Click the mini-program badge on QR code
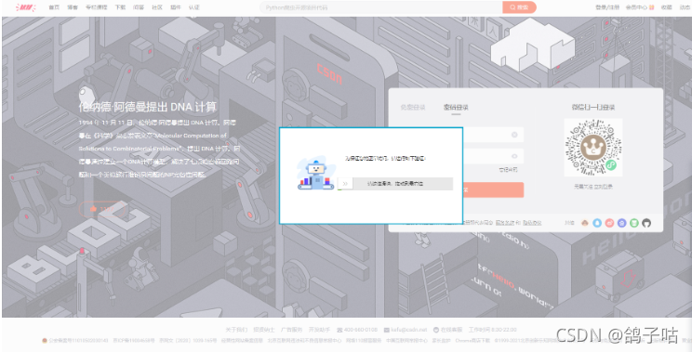This screenshot has width=692, height=352. [x=610, y=165]
